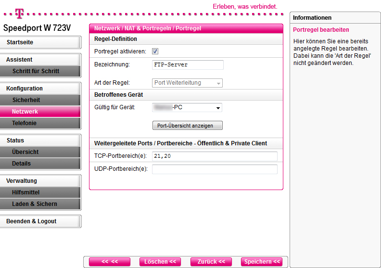Select the Status menu heading
The image size is (381, 268).
[x=40, y=140]
